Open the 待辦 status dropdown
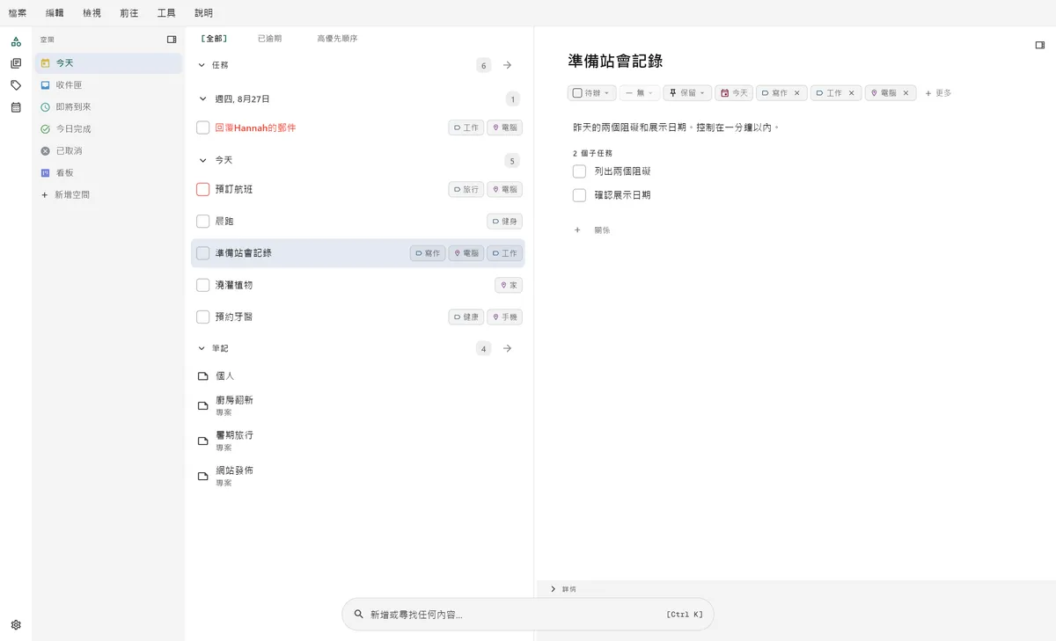Viewport: 1056px width, 641px height. click(591, 93)
